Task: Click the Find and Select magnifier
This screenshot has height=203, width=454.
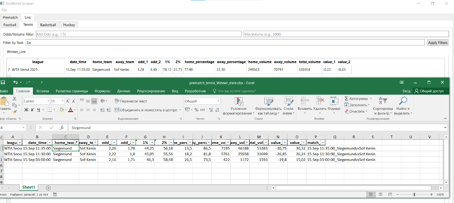Action: point(403,101)
